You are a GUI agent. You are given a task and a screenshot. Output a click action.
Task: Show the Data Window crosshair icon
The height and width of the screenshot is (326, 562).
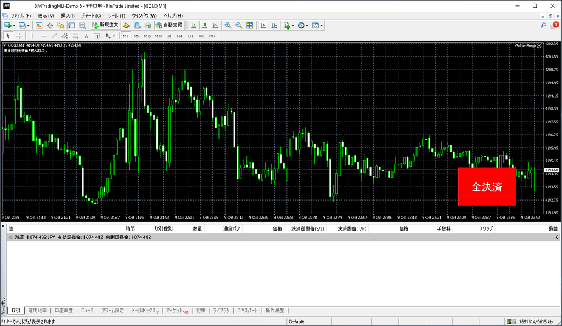coord(50,25)
